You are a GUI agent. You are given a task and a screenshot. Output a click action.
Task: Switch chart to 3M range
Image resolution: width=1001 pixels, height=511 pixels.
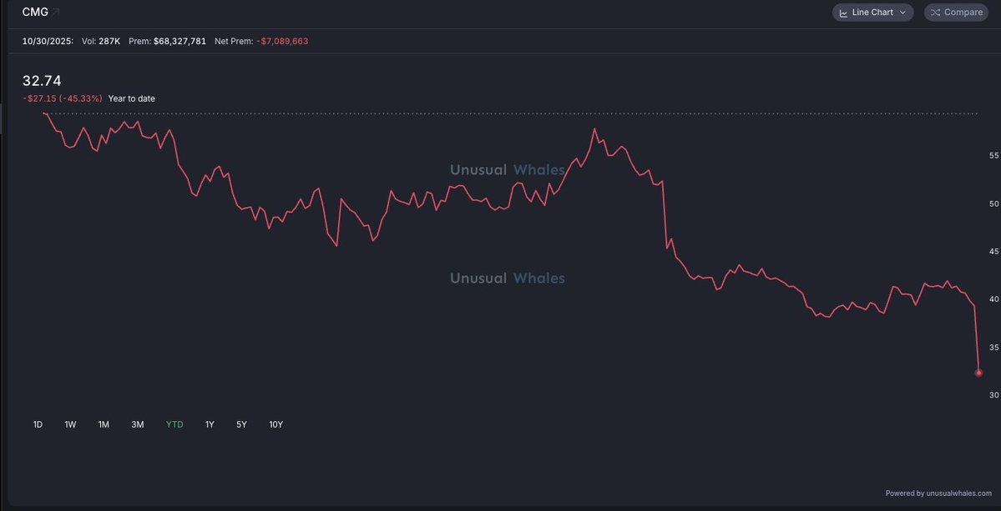click(138, 424)
